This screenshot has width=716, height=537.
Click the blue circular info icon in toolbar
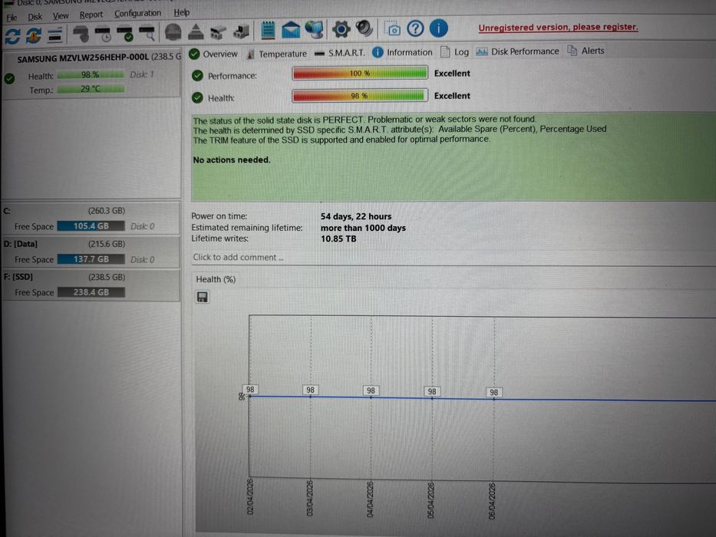pos(439,28)
